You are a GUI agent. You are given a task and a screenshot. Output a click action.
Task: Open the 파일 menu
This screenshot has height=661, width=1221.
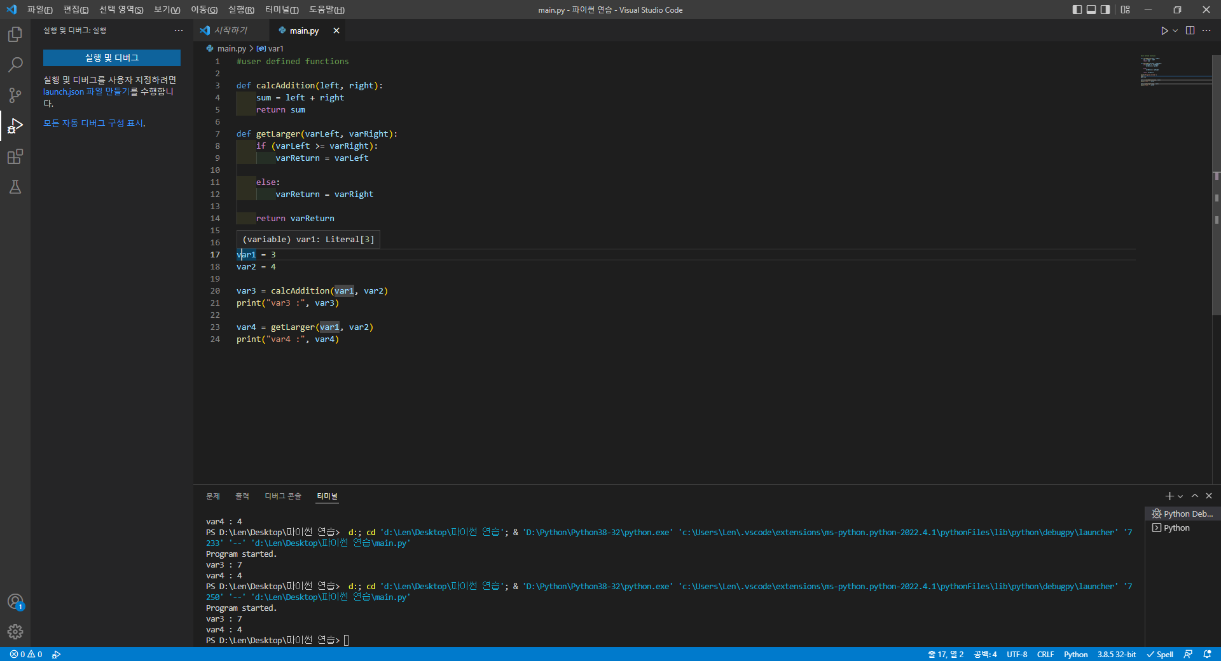[40, 10]
